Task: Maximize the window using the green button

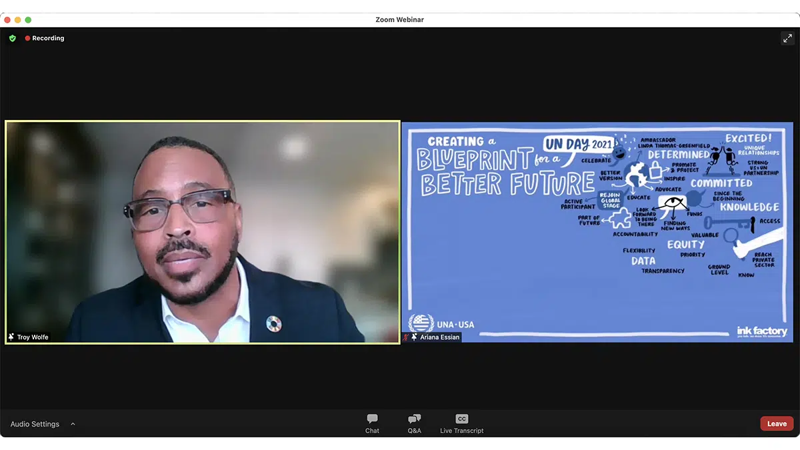Action: point(28,20)
